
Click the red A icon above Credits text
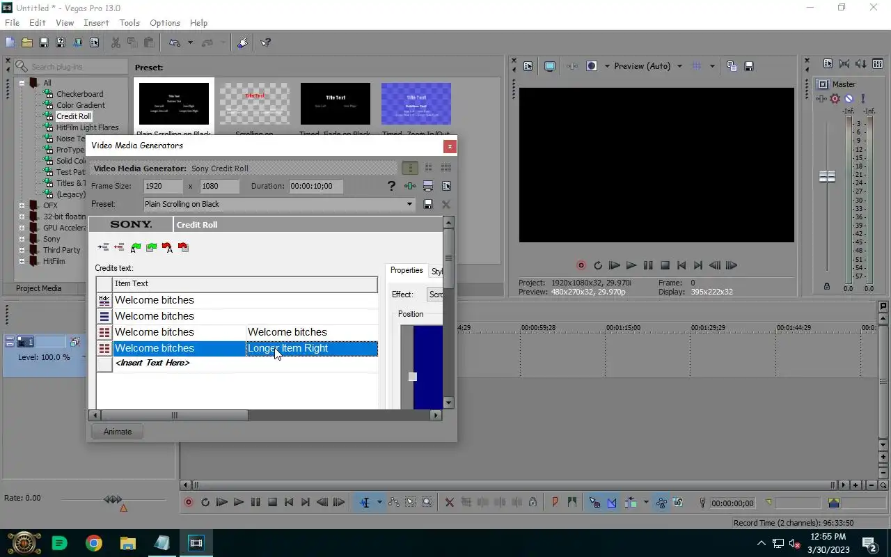167,247
